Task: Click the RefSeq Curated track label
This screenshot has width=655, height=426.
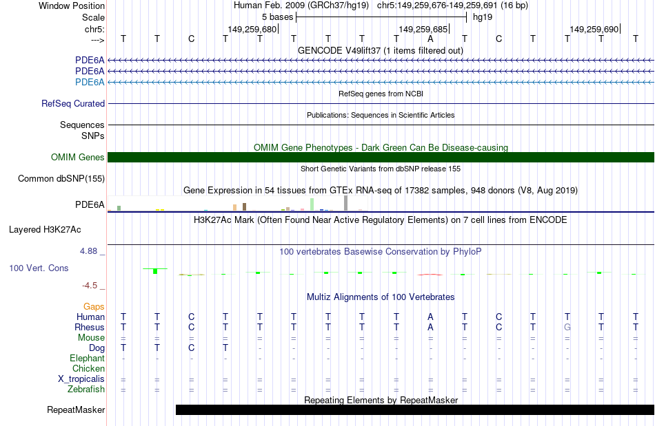Action: 73,103
